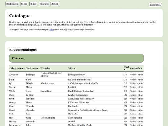This screenshot has width=168, height=126.
Task: Click title 'Das Bildnis des Dorian Gray'
Action: 81,91
